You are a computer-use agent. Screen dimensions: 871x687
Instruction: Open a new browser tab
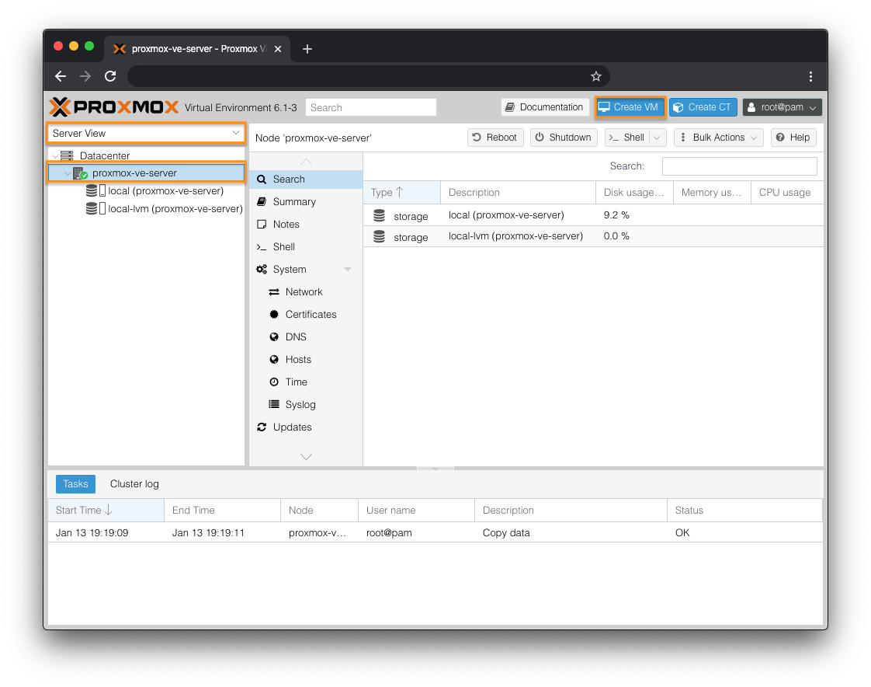[307, 49]
